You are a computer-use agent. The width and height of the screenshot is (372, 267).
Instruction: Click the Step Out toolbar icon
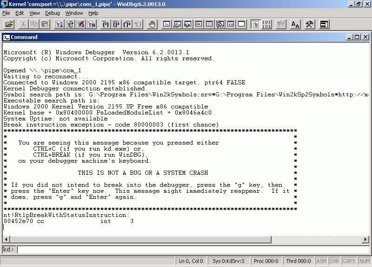coord(127,24)
